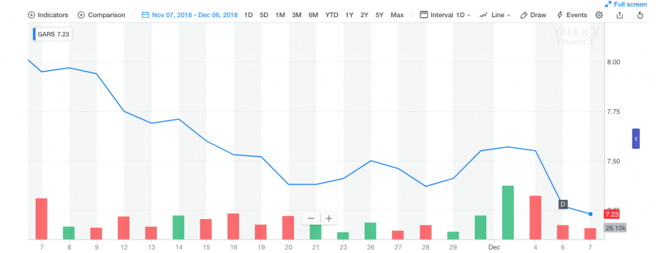Select the Max range

click(x=397, y=15)
